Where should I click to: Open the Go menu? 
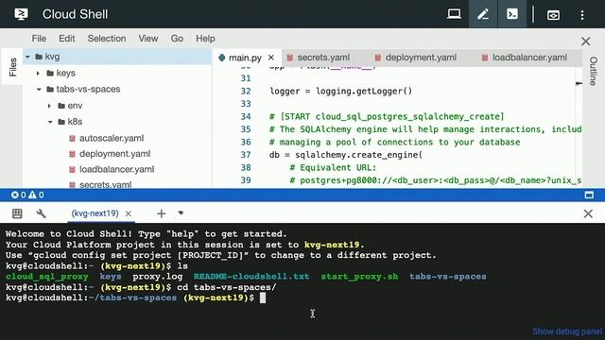(x=177, y=39)
